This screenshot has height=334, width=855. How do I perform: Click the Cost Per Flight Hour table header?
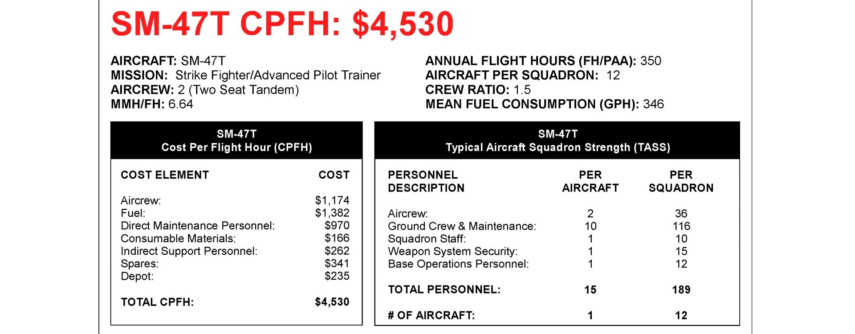(x=236, y=141)
